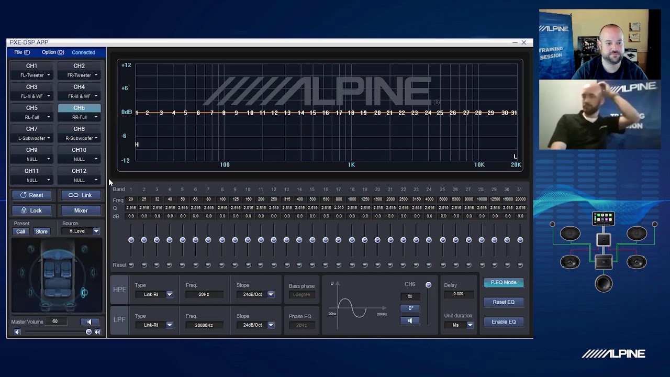This screenshot has width=670, height=377.
Task: Click the Reset button with circular arrow icon
Action: point(31,195)
